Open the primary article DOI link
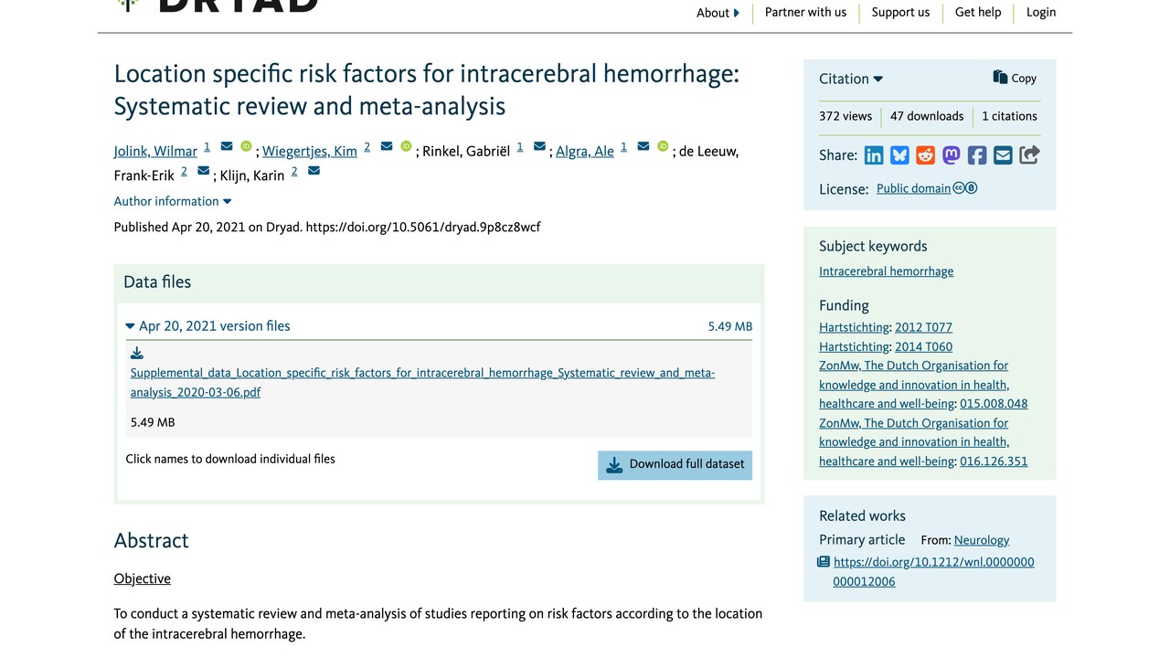This screenshot has width=1170, height=658. pyautogui.click(x=933, y=572)
